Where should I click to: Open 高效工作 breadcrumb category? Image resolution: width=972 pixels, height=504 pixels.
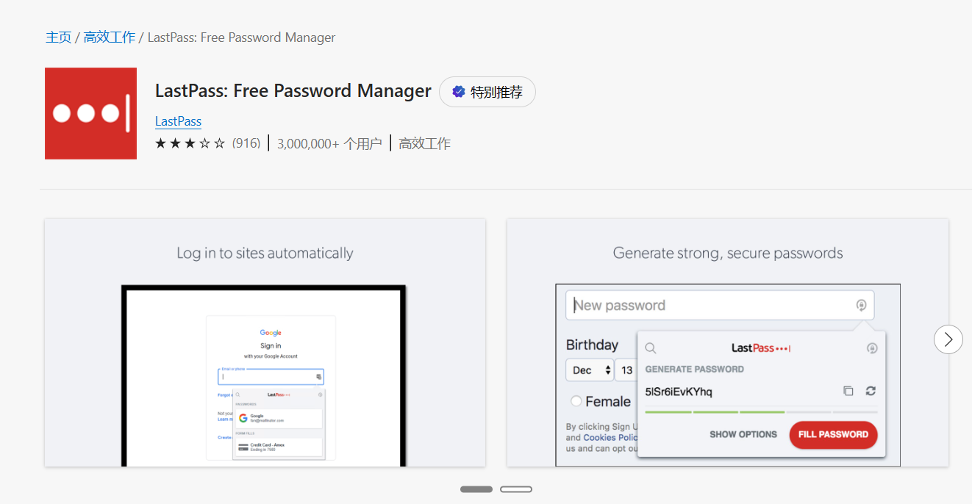point(109,37)
